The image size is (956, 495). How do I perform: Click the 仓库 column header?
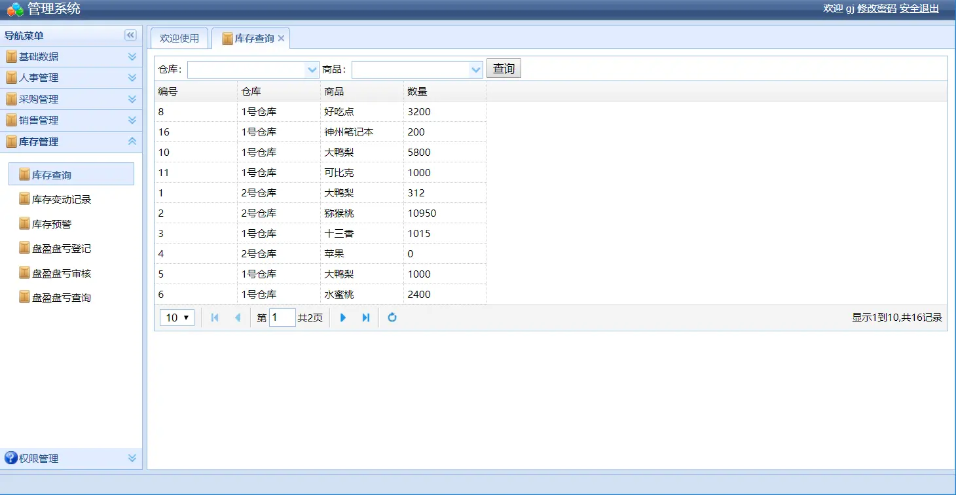pyautogui.click(x=279, y=92)
